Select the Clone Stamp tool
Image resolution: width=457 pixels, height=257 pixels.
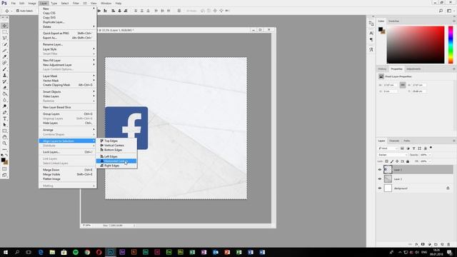[5, 75]
